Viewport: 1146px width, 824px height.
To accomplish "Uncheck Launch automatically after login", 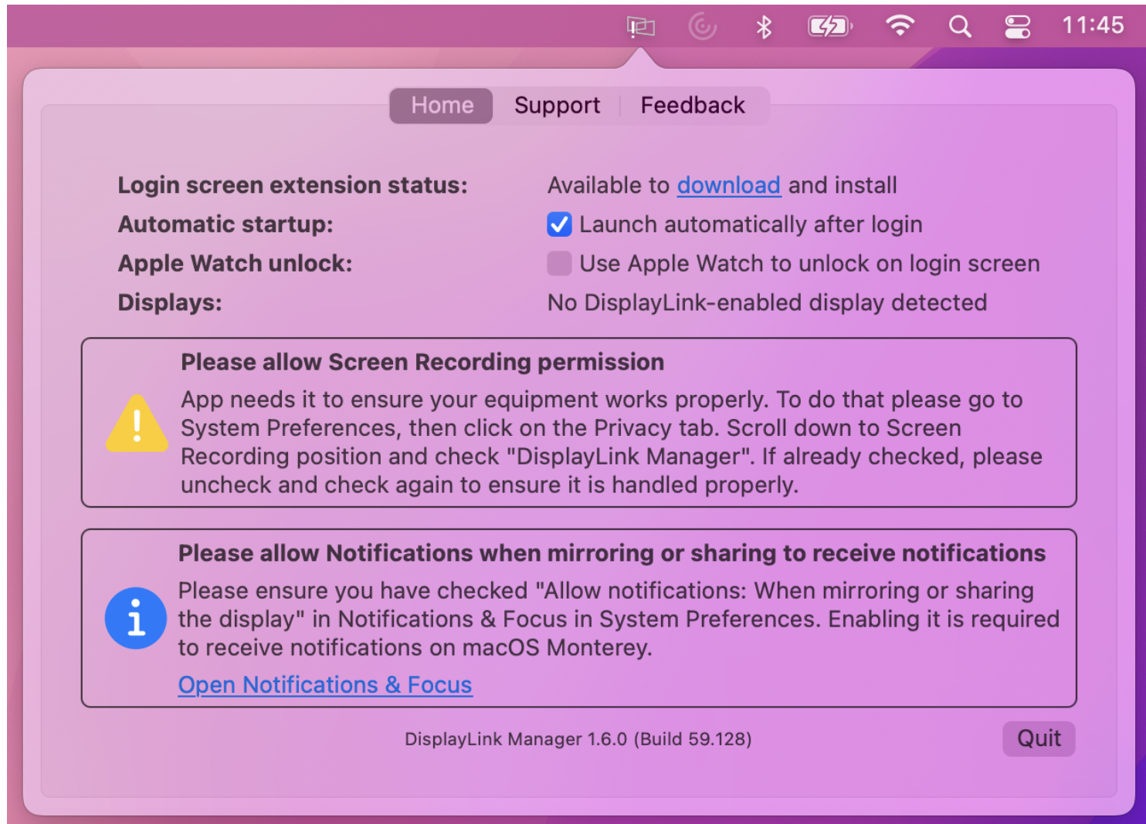I will coord(559,225).
